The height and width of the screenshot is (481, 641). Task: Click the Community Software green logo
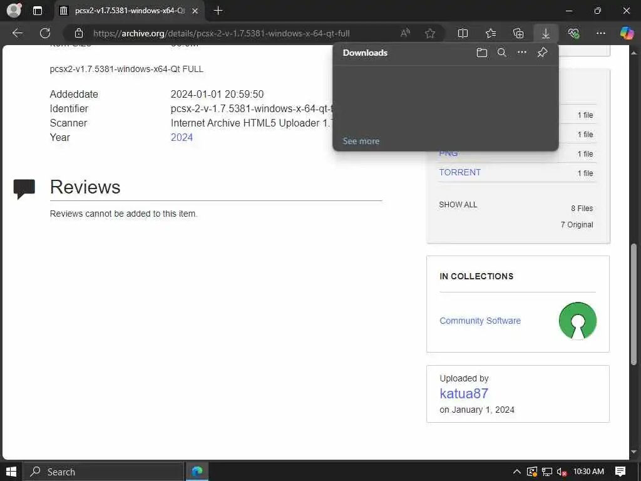click(x=578, y=321)
